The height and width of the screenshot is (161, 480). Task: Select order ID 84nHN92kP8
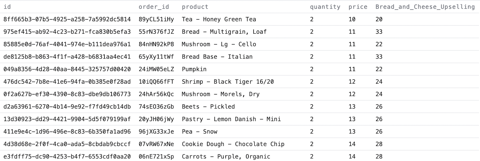pyautogui.click(x=156, y=44)
